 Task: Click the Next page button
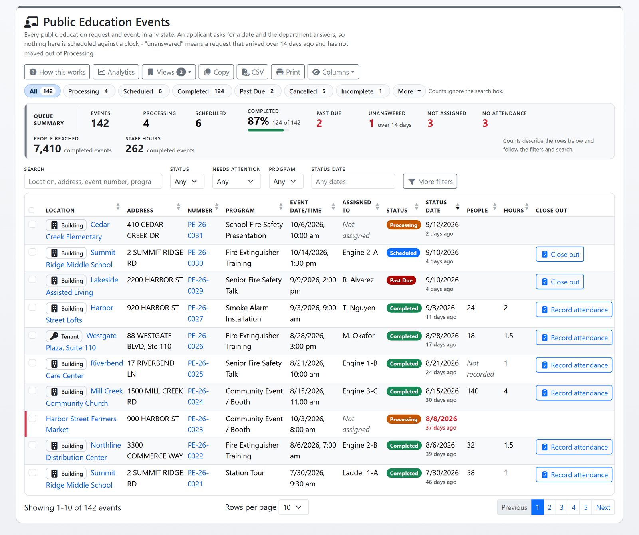point(603,507)
